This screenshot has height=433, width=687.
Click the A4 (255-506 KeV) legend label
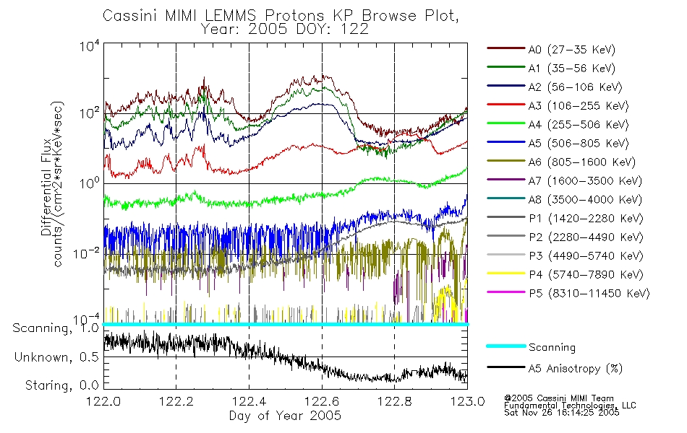pyautogui.click(x=579, y=125)
